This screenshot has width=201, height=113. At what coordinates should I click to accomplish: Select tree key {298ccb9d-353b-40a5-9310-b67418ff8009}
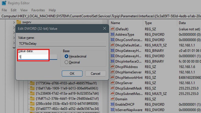coord(67,104)
